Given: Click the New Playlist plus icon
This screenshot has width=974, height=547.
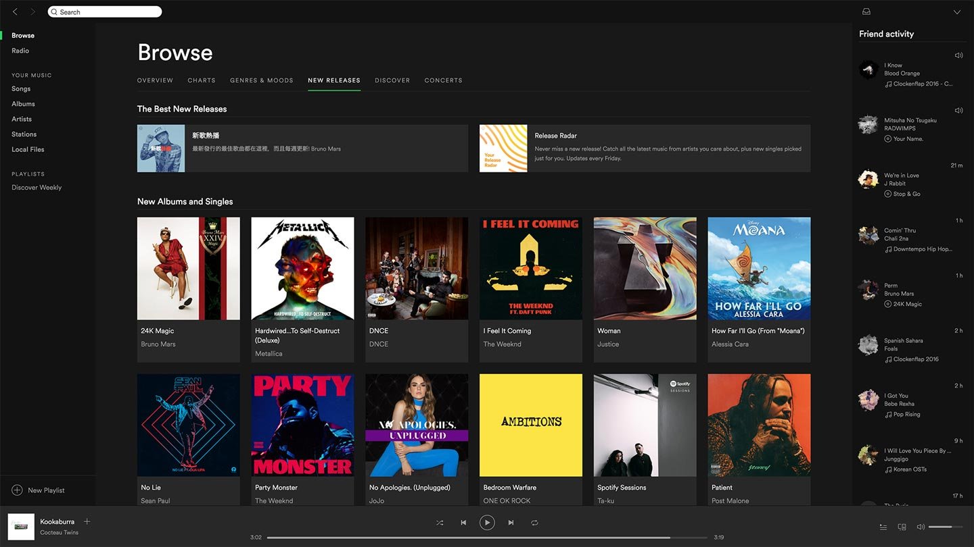Looking at the screenshot, I should click(x=17, y=490).
